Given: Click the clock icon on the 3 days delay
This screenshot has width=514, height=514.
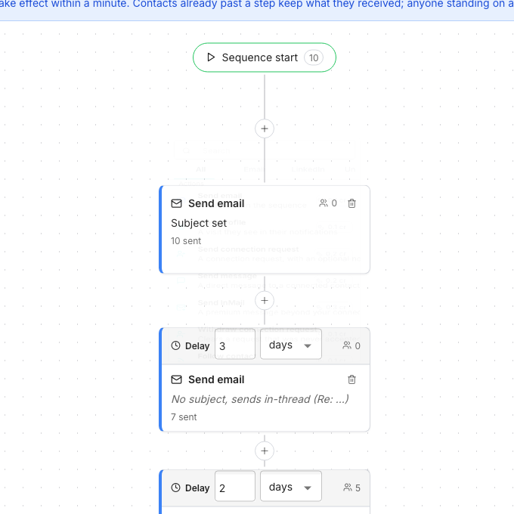Looking at the screenshot, I should (x=175, y=345).
